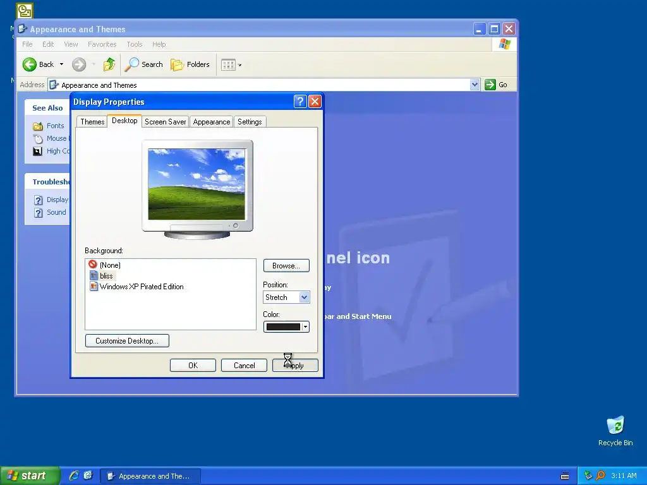Click the Browse... button
This screenshot has height=485, width=647.
pyautogui.click(x=286, y=266)
